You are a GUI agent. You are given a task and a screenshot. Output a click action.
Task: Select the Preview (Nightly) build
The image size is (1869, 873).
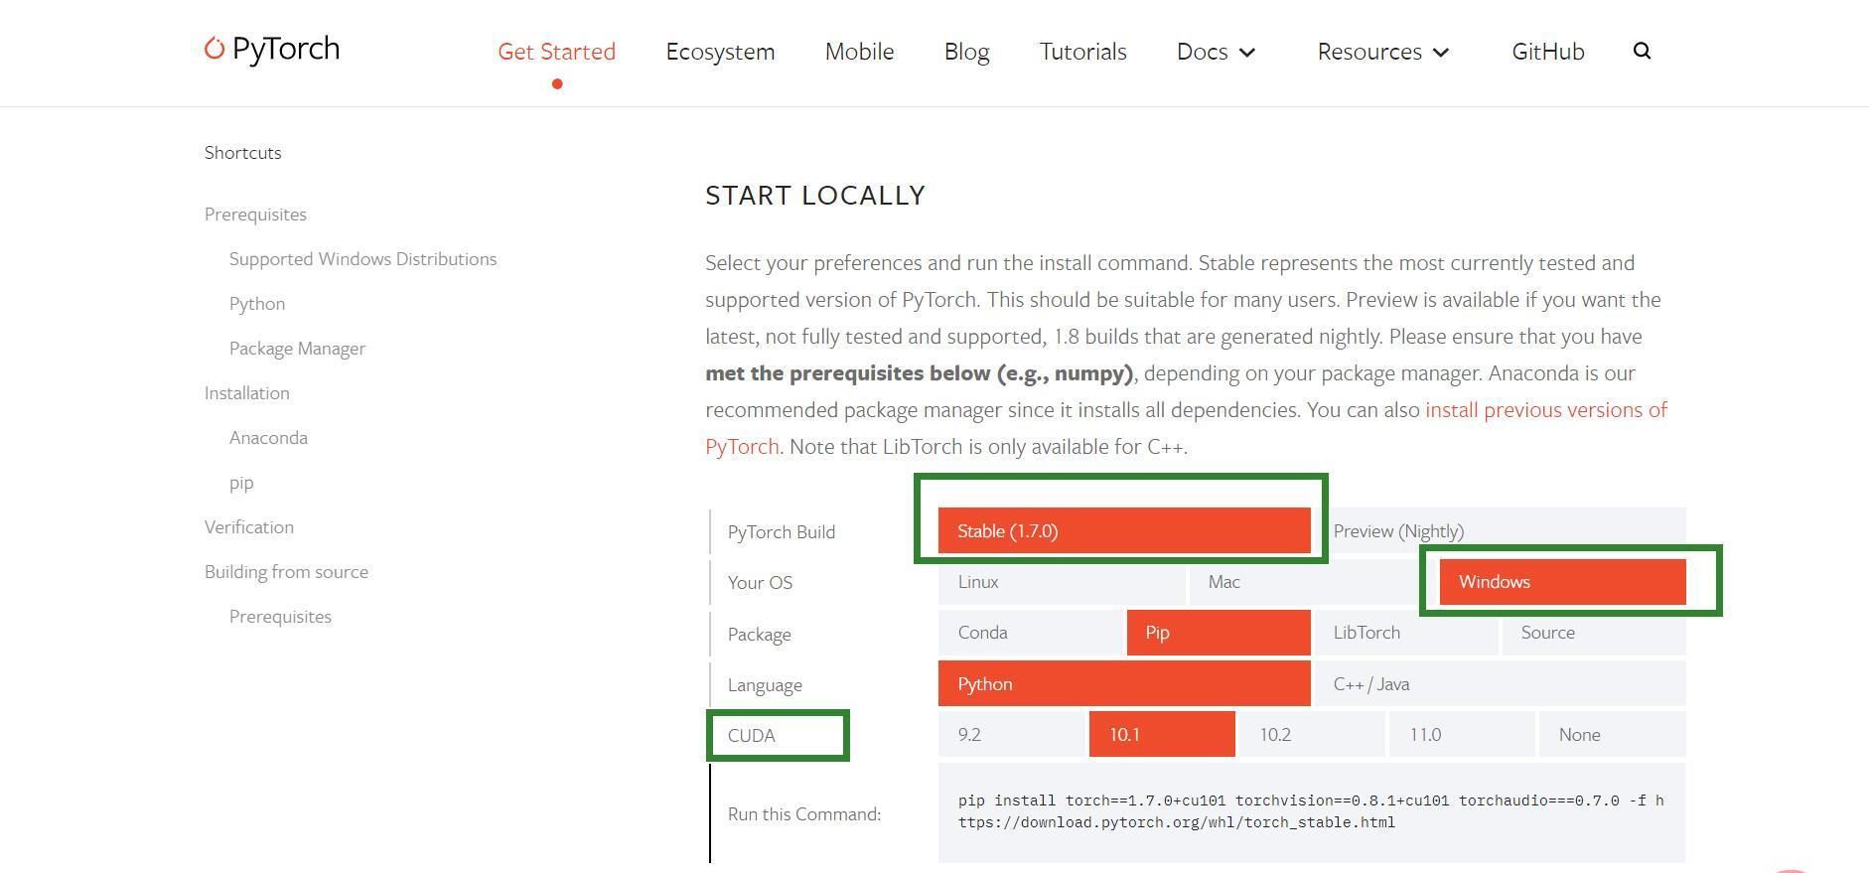(1500, 531)
